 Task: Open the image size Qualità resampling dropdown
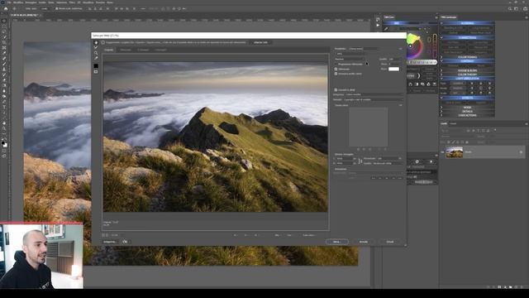click(388, 164)
